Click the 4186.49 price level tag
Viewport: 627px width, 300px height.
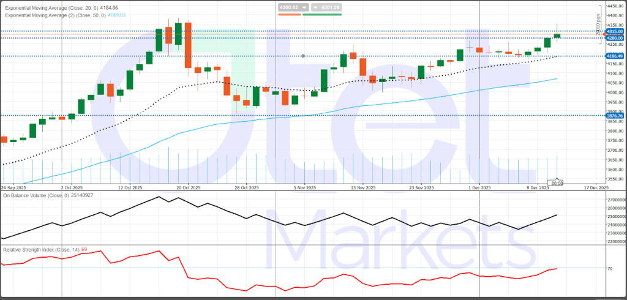tap(615, 56)
